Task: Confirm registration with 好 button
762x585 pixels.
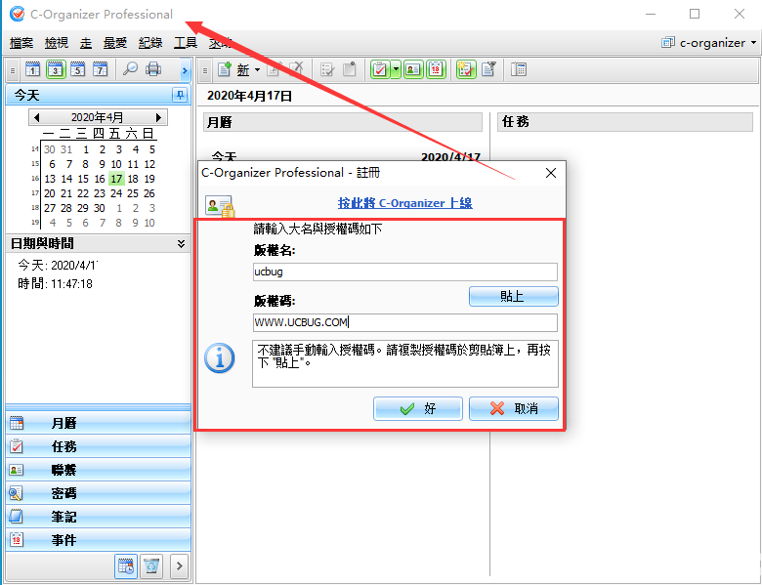Action: click(417, 408)
